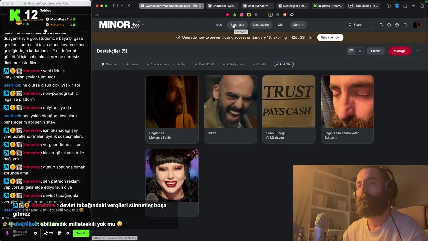This screenshot has height=241, width=428.
Task: Switch to grid view of members
Action: 351,51
